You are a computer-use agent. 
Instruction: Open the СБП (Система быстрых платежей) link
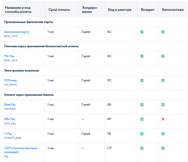pos(21,150)
